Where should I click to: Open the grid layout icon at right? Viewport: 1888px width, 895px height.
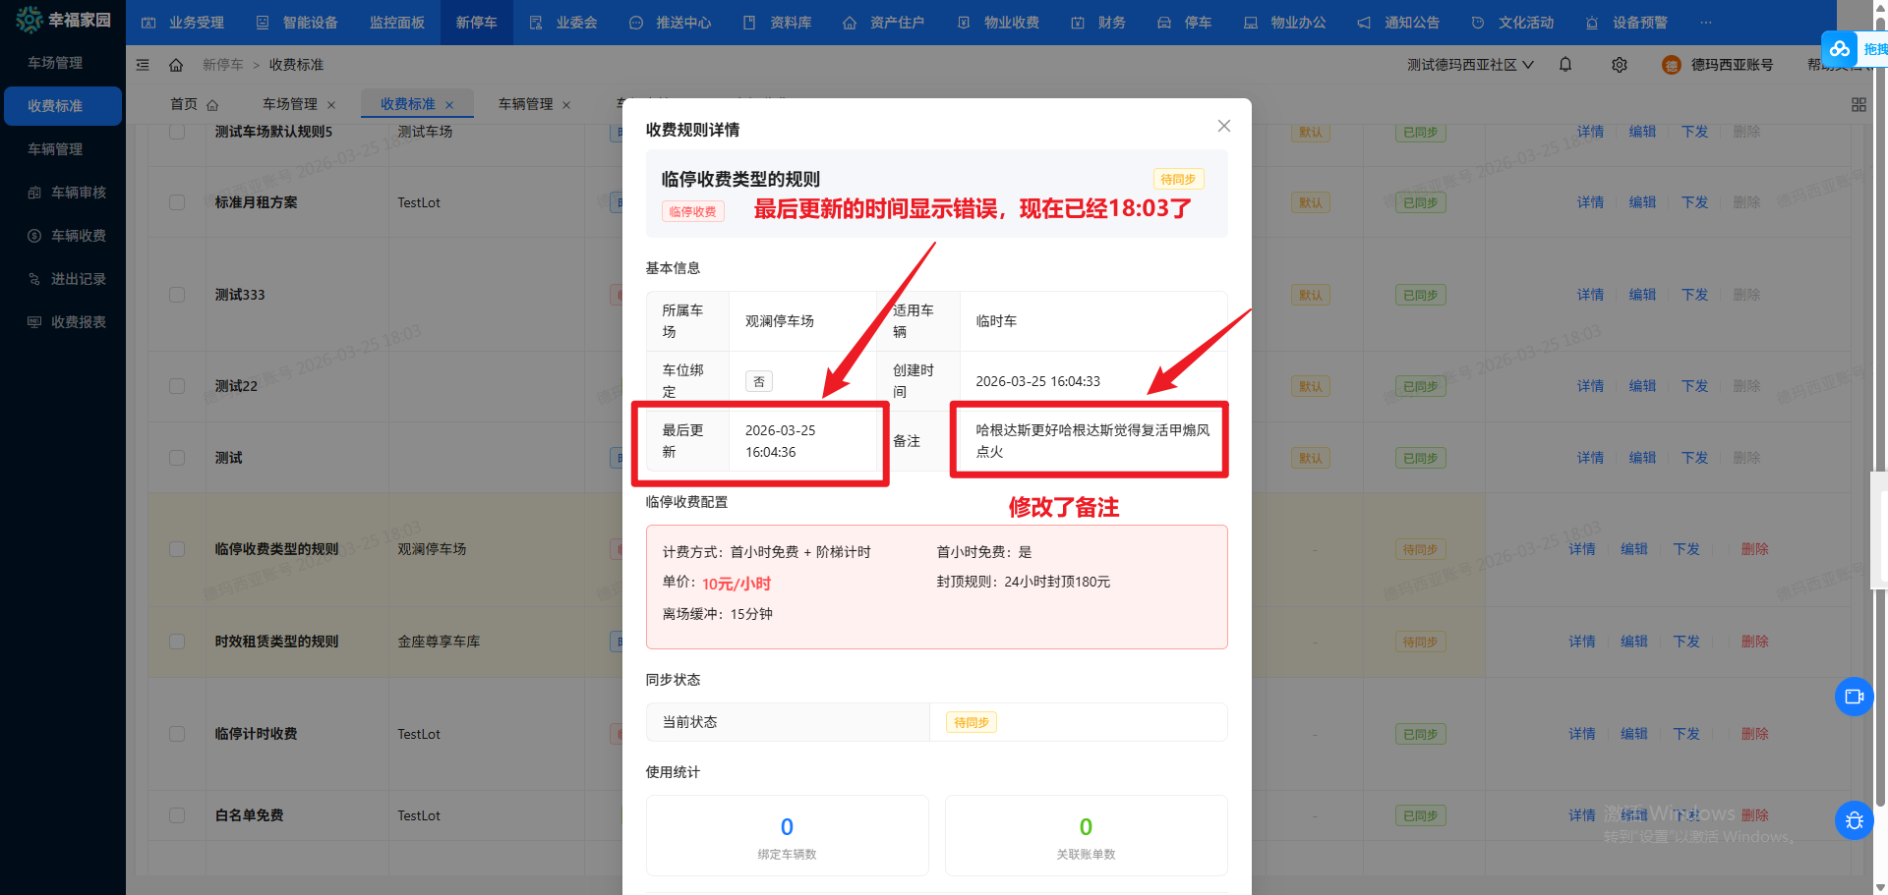click(1858, 105)
